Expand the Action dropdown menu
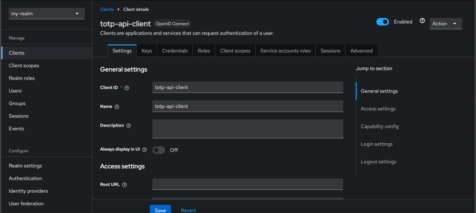Viewport: 476px width, 213px height. pyautogui.click(x=445, y=24)
